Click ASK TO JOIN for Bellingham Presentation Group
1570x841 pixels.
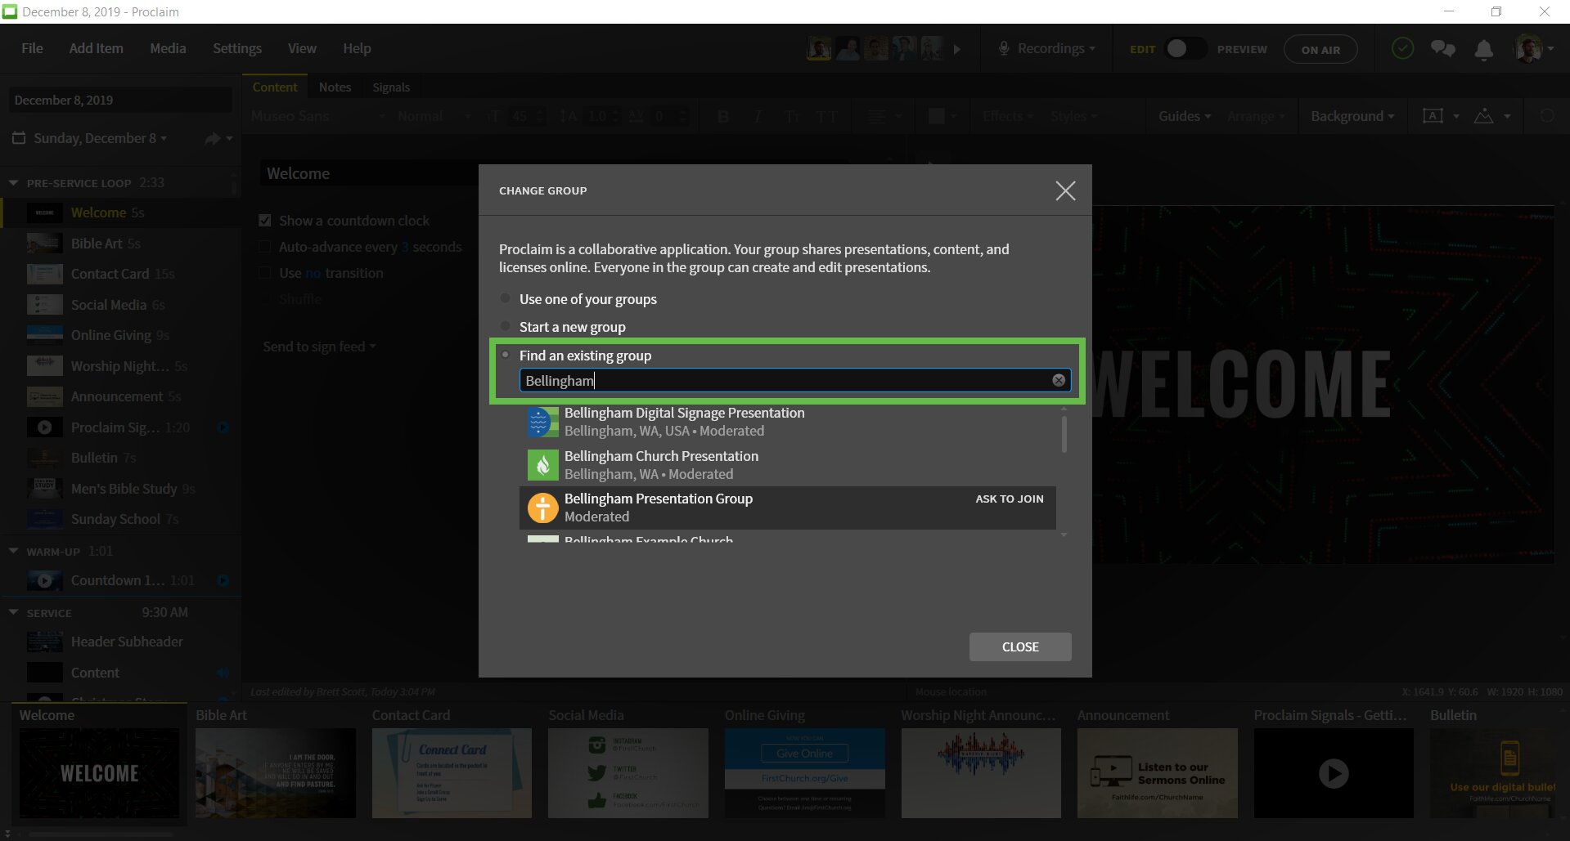pyautogui.click(x=1009, y=499)
